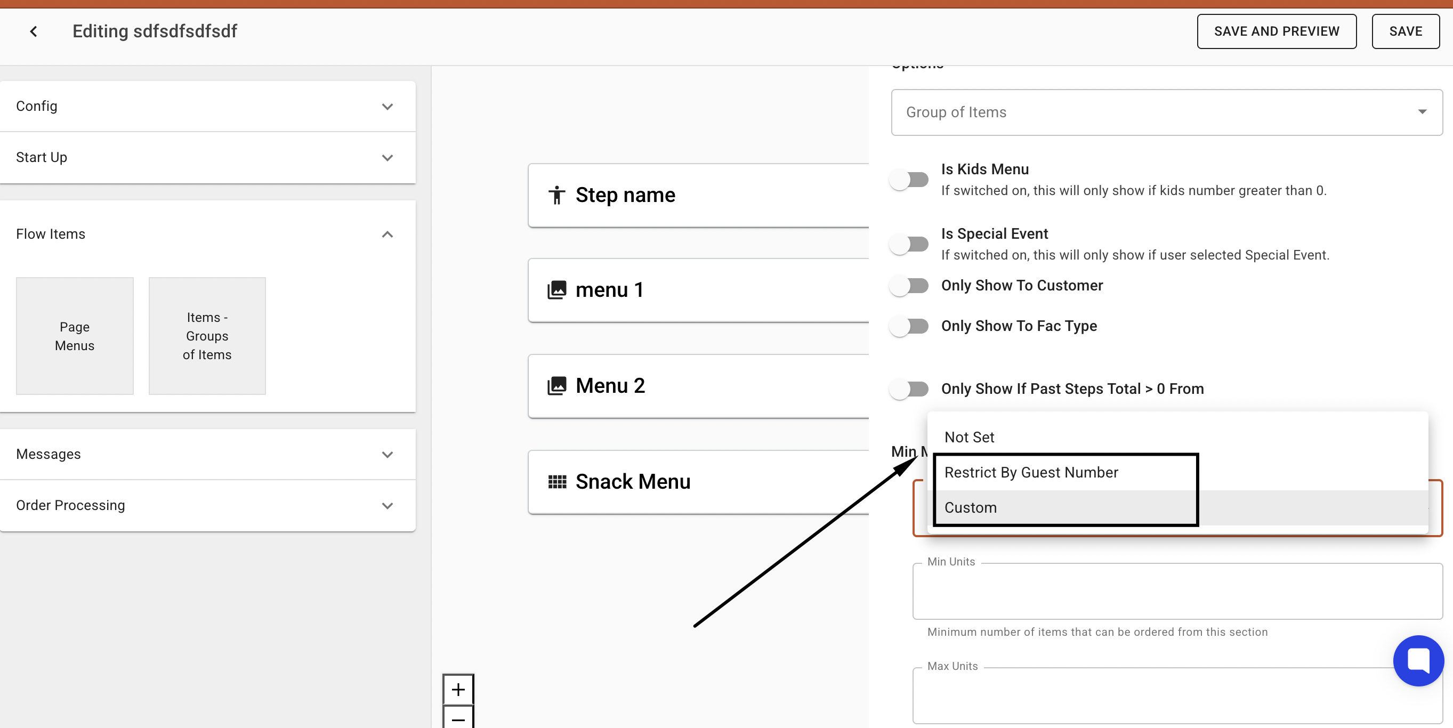Toggle Only Show To Customer switch

click(x=909, y=285)
